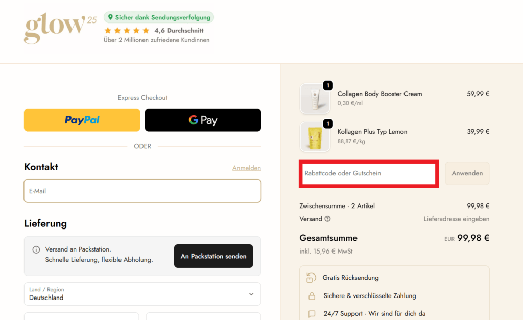Select the Collagen Body Booster Cream thumbnail
Image resolution: width=523 pixels, height=320 pixels.
click(x=315, y=99)
